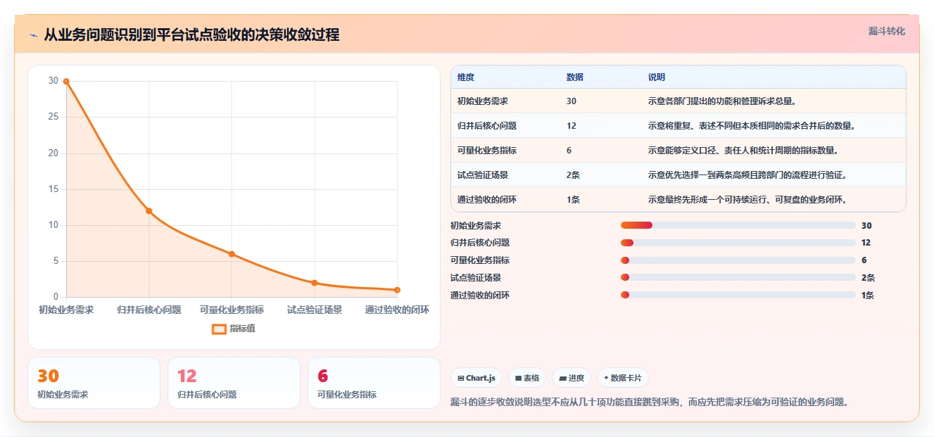Click the 通过验收的闭环 progress bar
Image resolution: width=934 pixels, height=437 pixels.
tap(738, 296)
